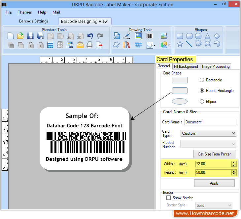Image resolution: width=241 pixels, height=219 pixels.
Task: Click the grid icon in Standard Tools
Action: tap(50, 45)
